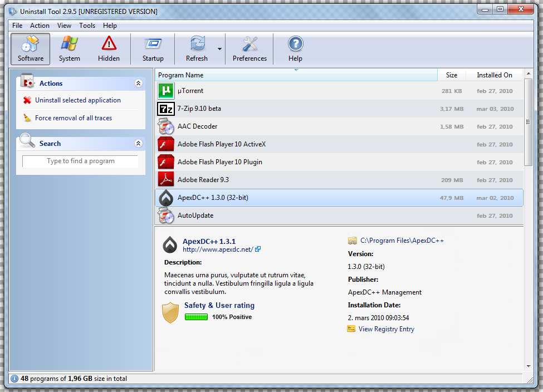Click the 209 MB size value
Image resolution: width=543 pixels, height=392 pixels.
coord(452,180)
